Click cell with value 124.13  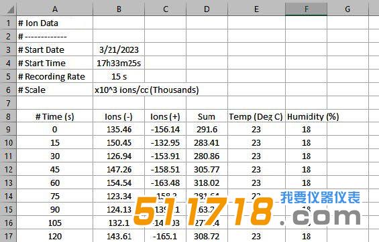pos(119,209)
